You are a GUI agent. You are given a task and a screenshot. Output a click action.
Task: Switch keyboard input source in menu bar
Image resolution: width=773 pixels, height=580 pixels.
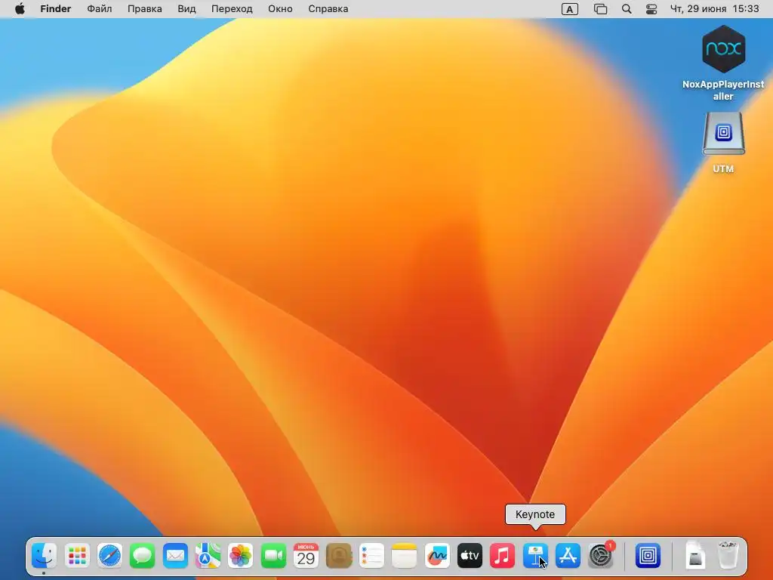(x=570, y=9)
